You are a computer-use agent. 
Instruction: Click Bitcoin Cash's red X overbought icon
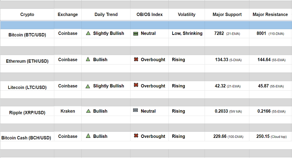click(x=136, y=136)
